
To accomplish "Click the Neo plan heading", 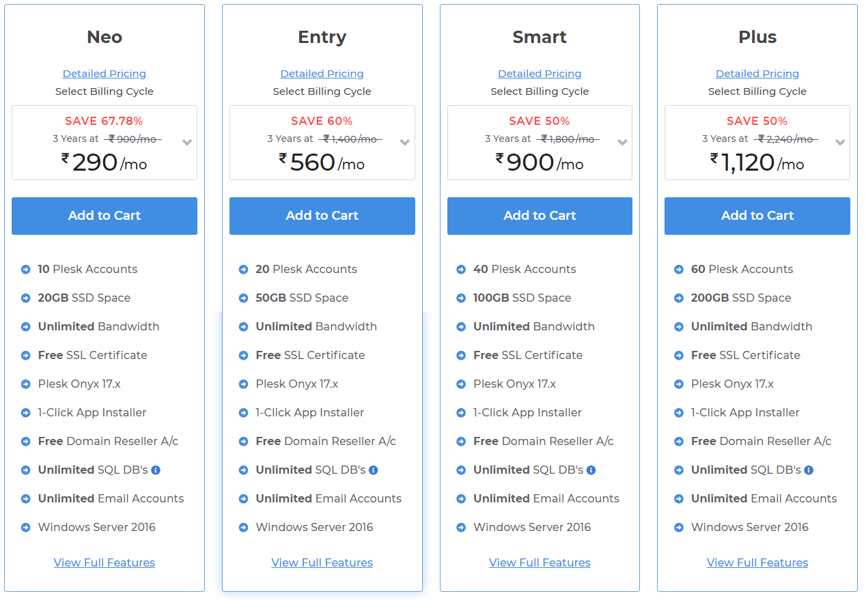I will click(104, 37).
